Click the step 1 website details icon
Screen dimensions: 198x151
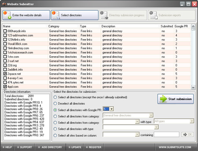[x=7, y=15]
